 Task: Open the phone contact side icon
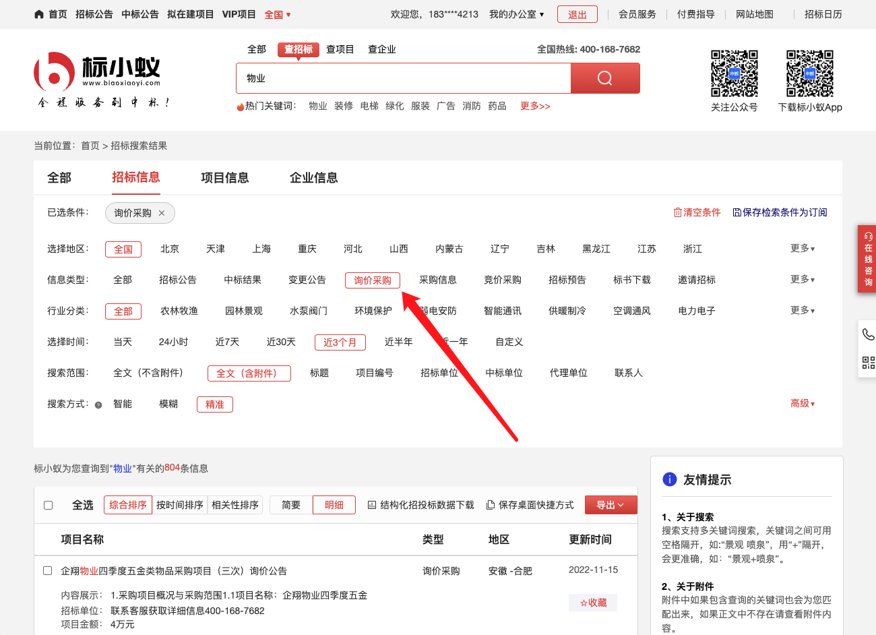click(x=868, y=334)
